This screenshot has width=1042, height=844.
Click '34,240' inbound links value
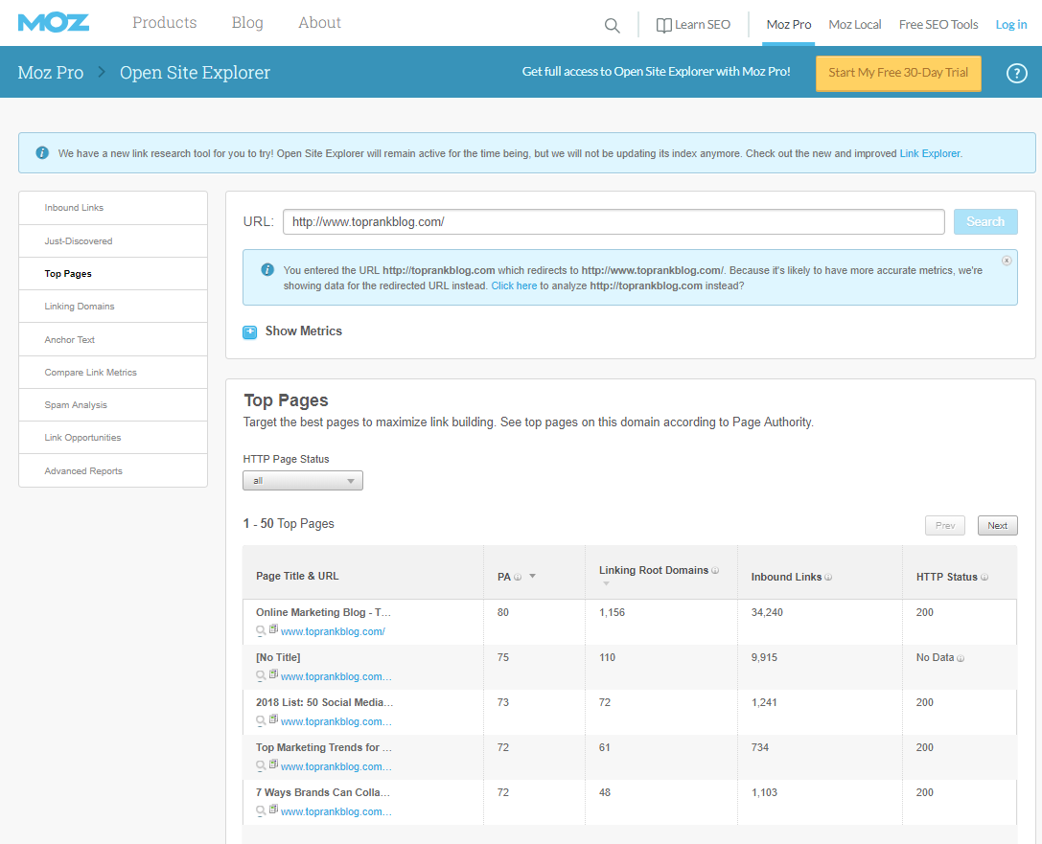tap(767, 612)
